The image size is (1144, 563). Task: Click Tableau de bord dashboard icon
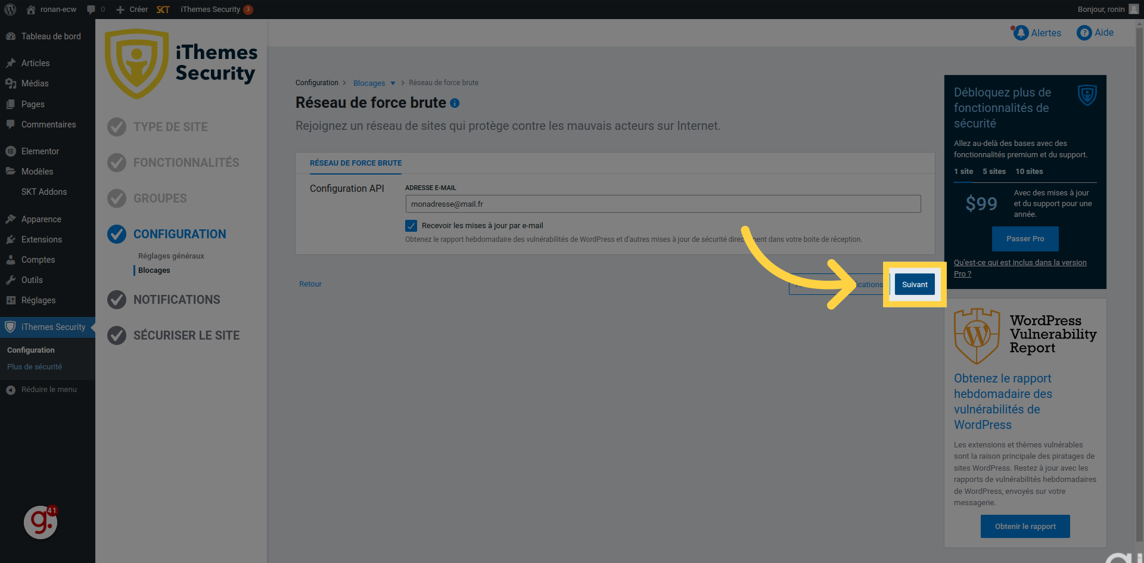11,36
